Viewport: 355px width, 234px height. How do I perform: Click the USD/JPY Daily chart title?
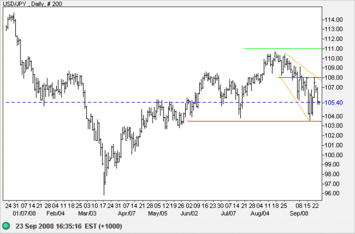tap(32, 4)
